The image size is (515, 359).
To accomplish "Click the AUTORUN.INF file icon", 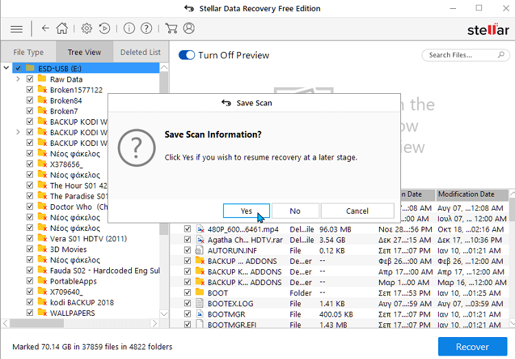I will [199, 250].
